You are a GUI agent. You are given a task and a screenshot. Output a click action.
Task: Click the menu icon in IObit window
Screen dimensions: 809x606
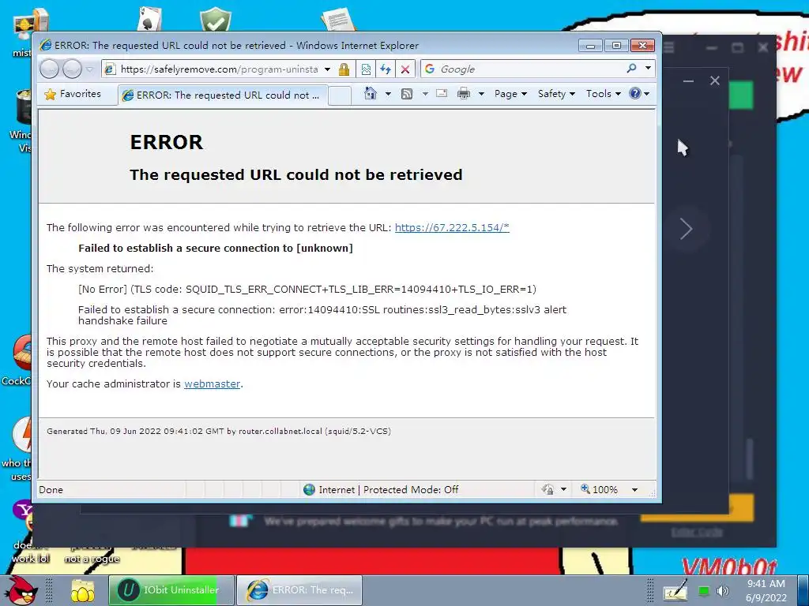[x=668, y=47]
